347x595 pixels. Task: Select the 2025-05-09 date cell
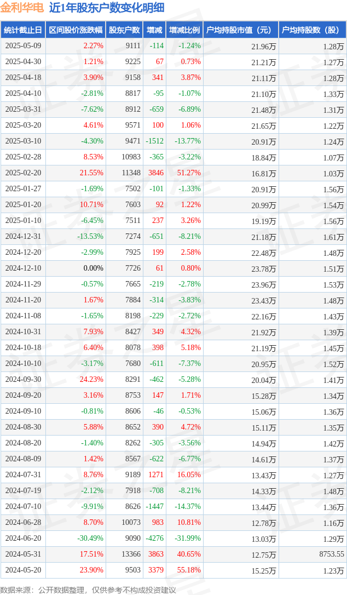(x=23, y=46)
